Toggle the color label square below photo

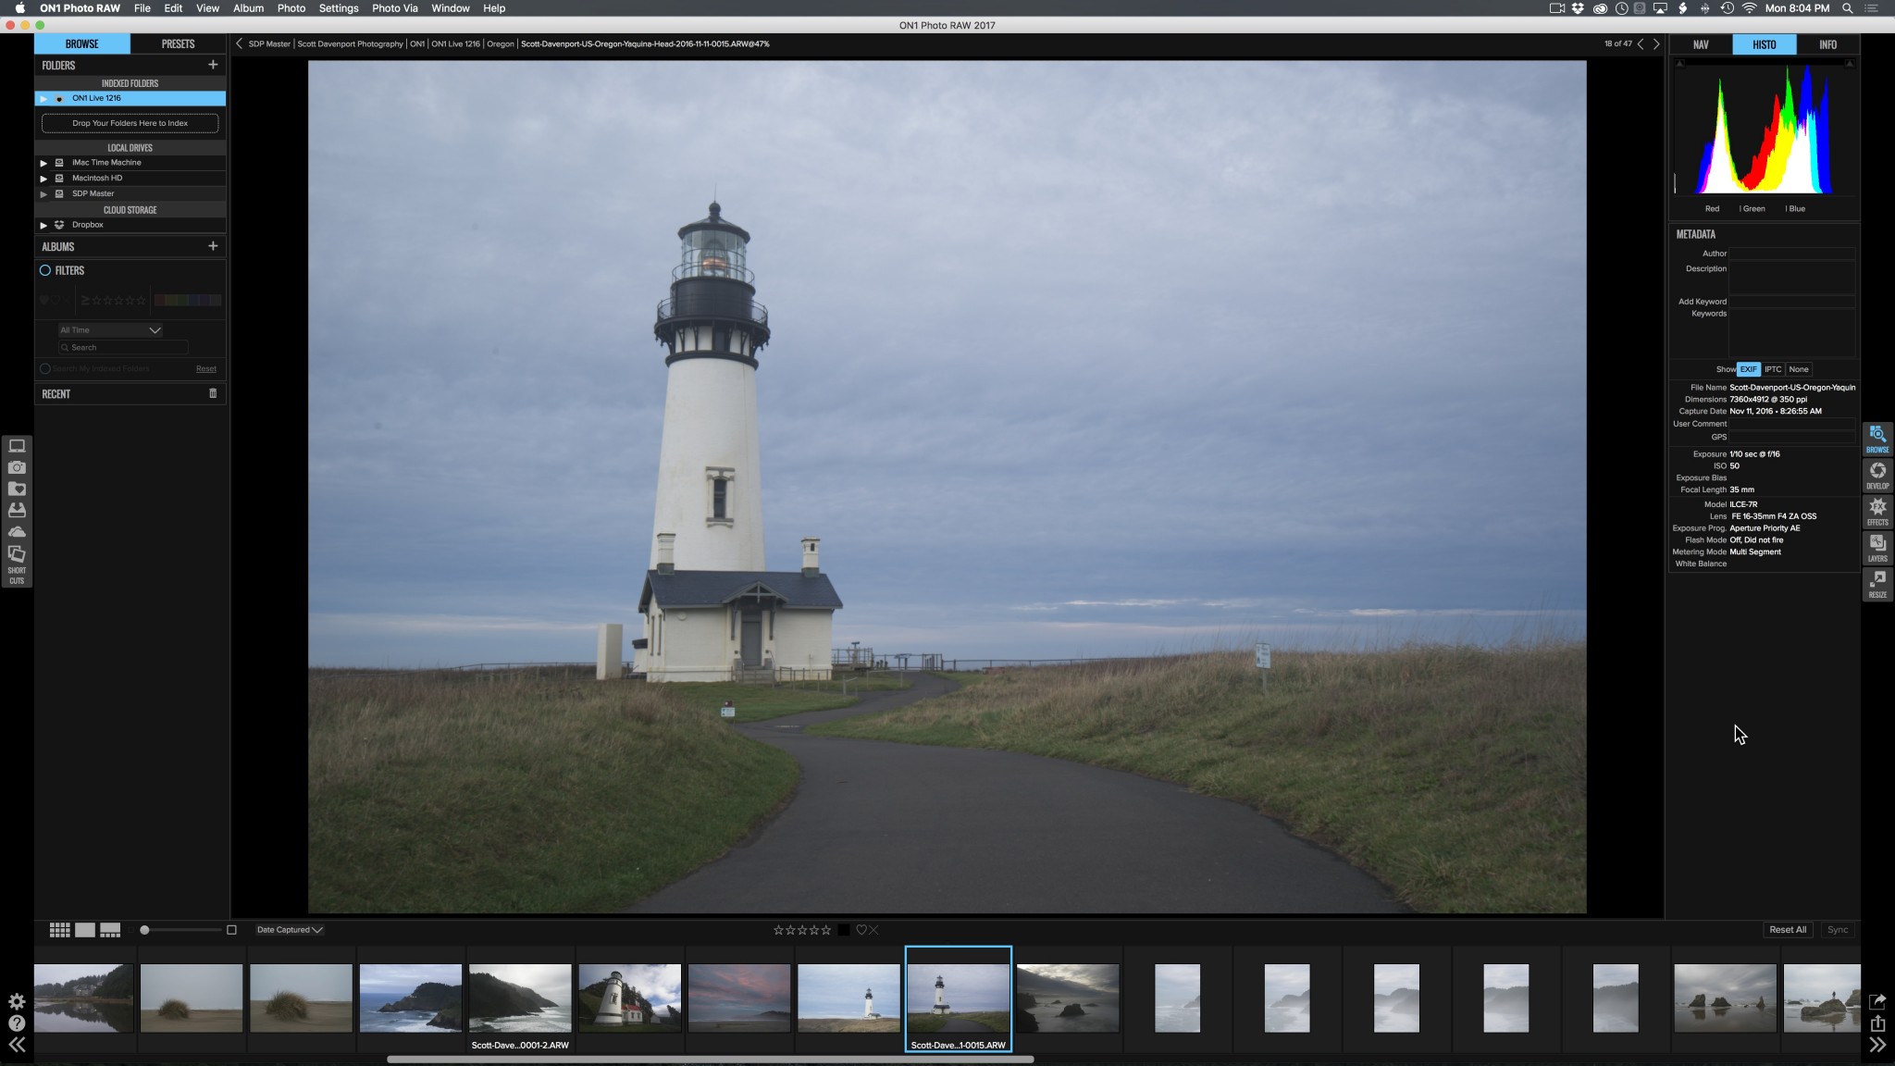[843, 930]
